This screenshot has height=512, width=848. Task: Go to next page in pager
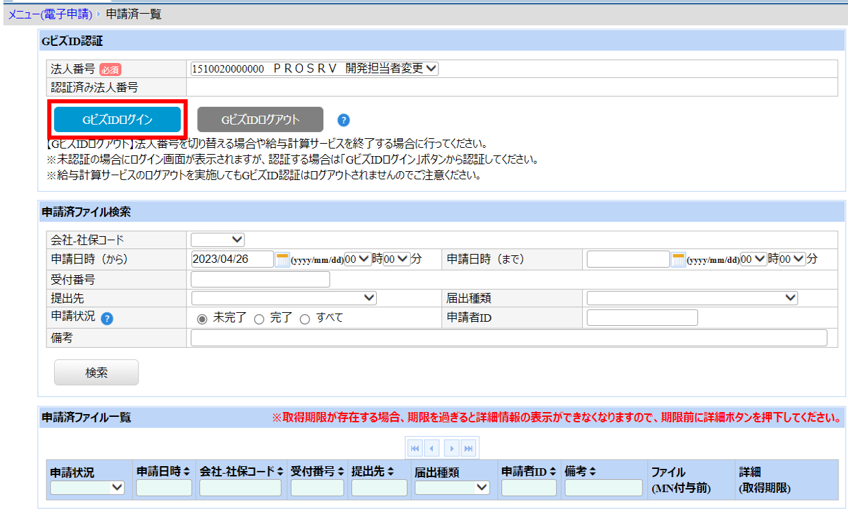pos(451,448)
